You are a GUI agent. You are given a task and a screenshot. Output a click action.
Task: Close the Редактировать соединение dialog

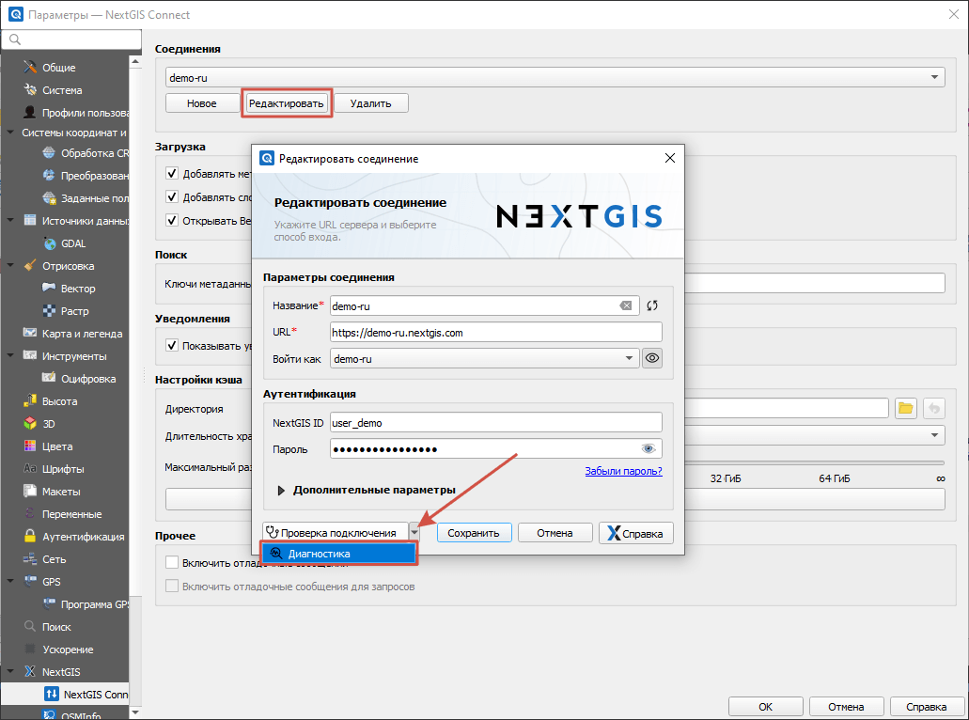pyautogui.click(x=670, y=158)
